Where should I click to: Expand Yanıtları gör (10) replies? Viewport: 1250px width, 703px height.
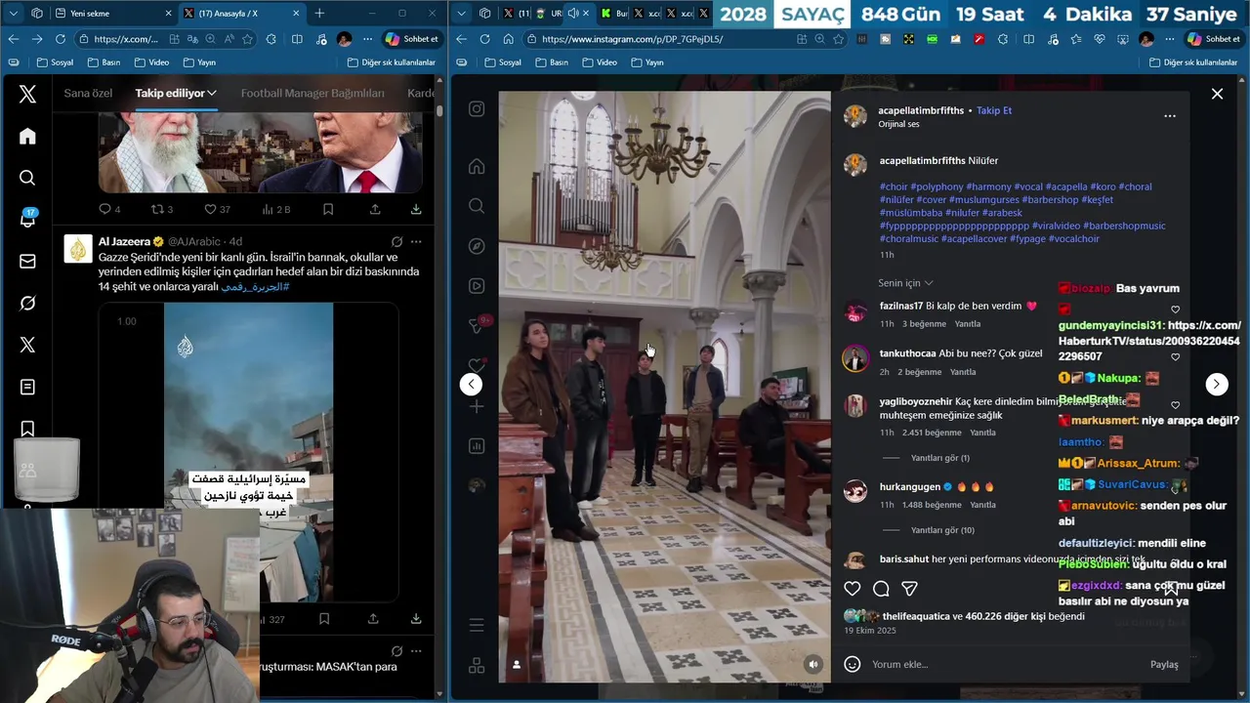[x=942, y=530]
